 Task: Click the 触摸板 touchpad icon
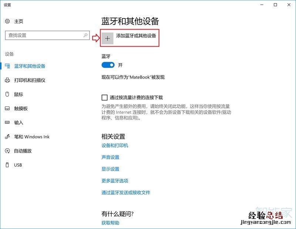pos(7,108)
